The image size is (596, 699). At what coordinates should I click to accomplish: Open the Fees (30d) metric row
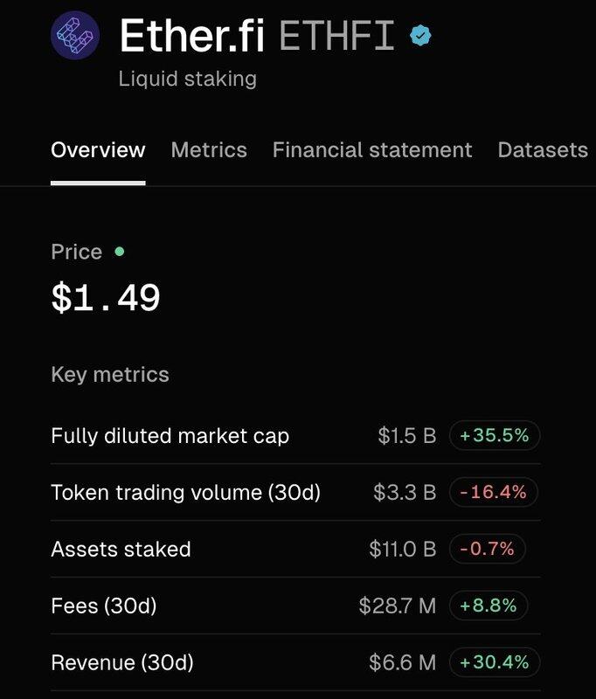[x=295, y=606]
